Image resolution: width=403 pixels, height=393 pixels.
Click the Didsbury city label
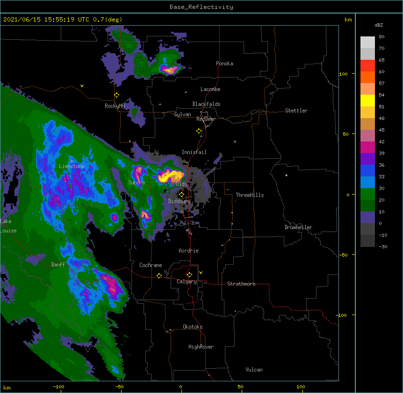[x=179, y=201]
